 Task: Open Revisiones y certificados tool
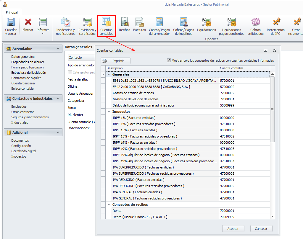coord(87,22)
